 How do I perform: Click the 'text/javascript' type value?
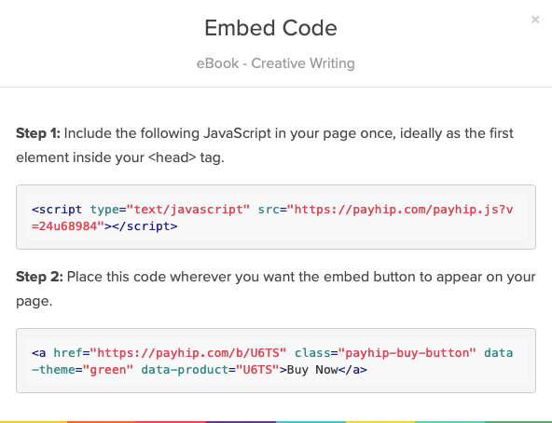pos(188,210)
